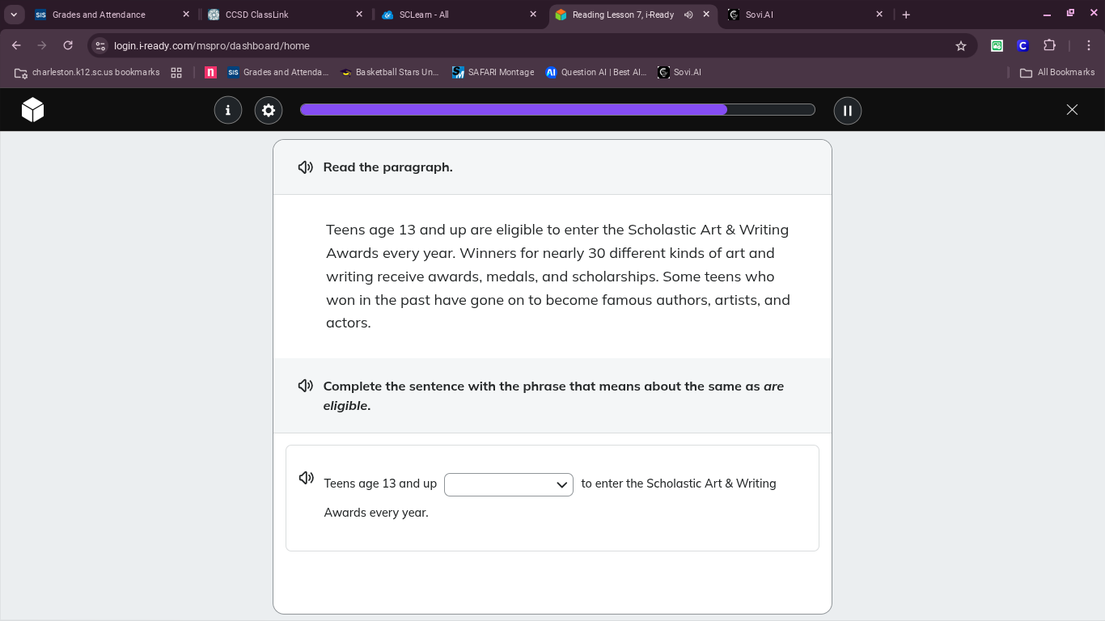The height and width of the screenshot is (621, 1105).
Task: Mute the Reading Lesson 7 tab audio
Action: pos(688,14)
